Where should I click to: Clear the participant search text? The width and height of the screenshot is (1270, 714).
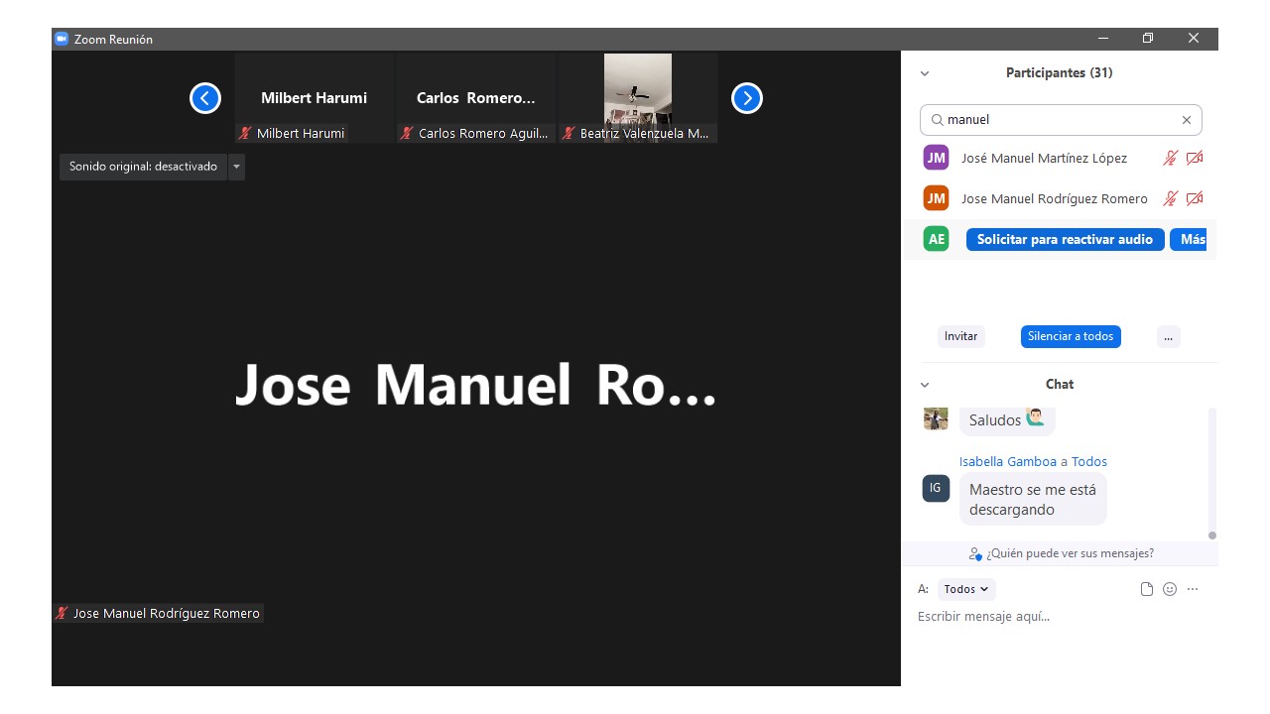pyautogui.click(x=1186, y=120)
